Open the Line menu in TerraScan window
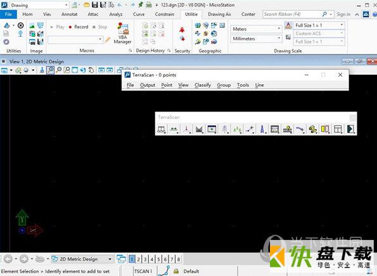Screen dimensions: 377x276 click(259, 85)
